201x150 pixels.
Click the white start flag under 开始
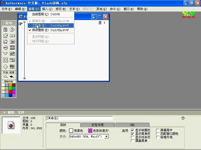(6, 77)
